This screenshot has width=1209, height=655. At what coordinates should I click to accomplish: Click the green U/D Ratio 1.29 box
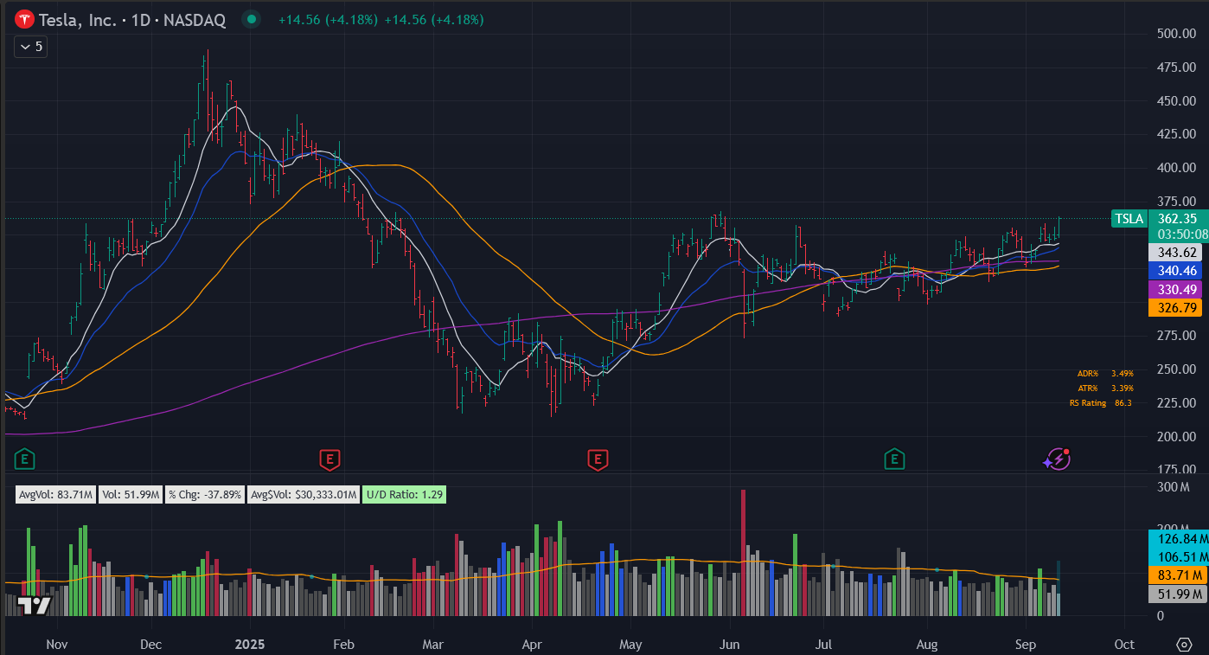pos(404,495)
